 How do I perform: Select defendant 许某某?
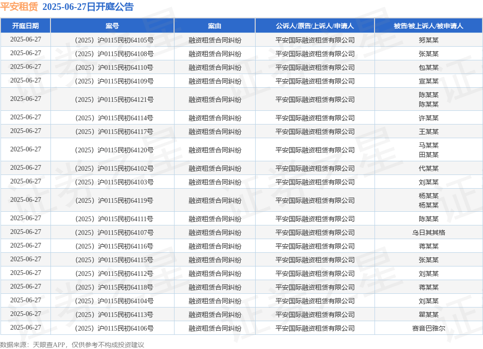428,118
